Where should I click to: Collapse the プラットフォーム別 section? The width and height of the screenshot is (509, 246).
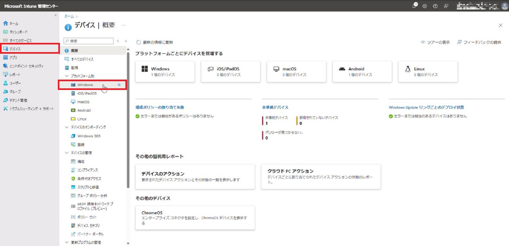[x=67, y=76]
